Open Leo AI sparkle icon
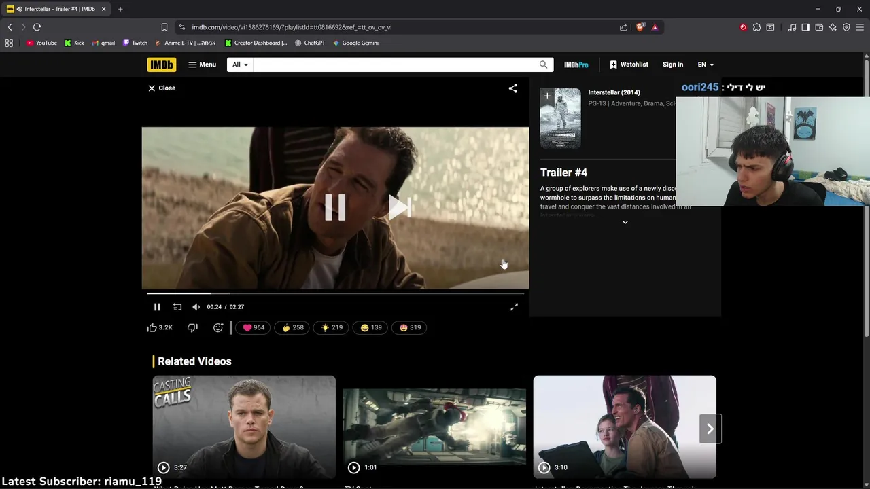This screenshot has width=870, height=489. pyautogui.click(x=833, y=27)
